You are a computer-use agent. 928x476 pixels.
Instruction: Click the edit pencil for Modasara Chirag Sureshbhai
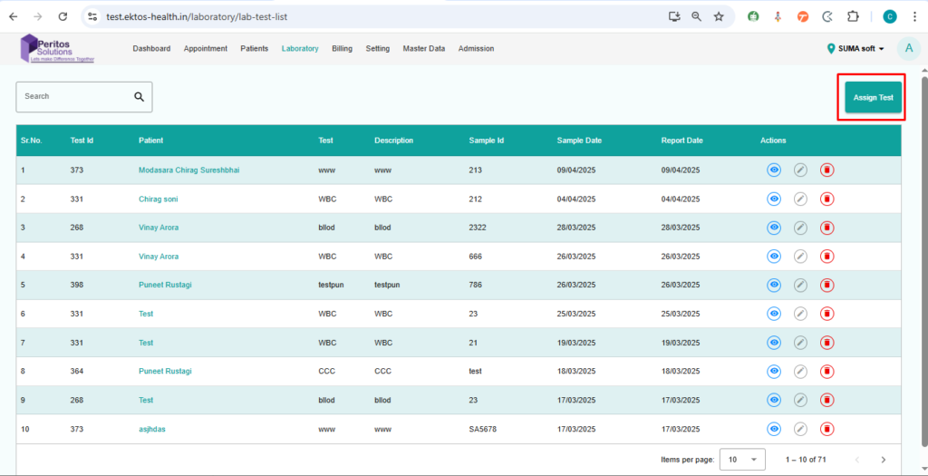[800, 170]
